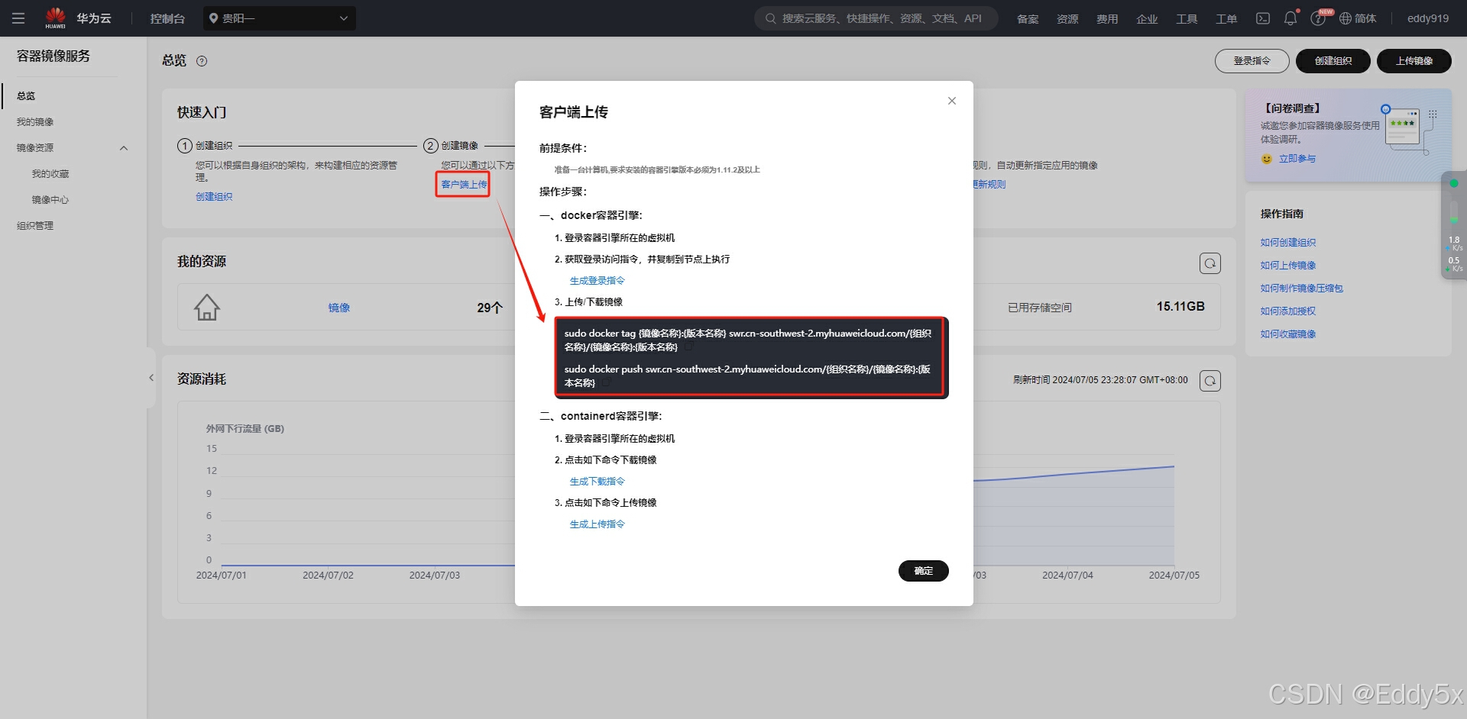This screenshot has height=719, width=1467.
Task: Open the 资源 top menu
Action: pos(1067,19)
